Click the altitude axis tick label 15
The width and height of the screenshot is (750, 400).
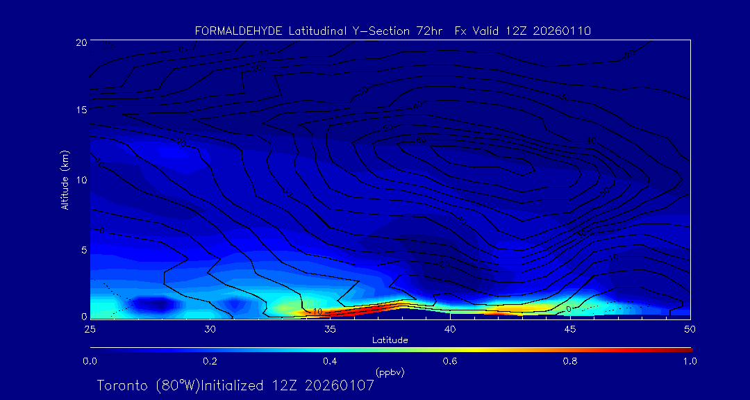click(x=81, y=110)
